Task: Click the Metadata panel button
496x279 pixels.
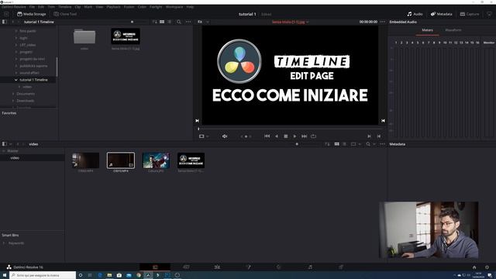Action: pyautogui.click(x=441, y=14)
